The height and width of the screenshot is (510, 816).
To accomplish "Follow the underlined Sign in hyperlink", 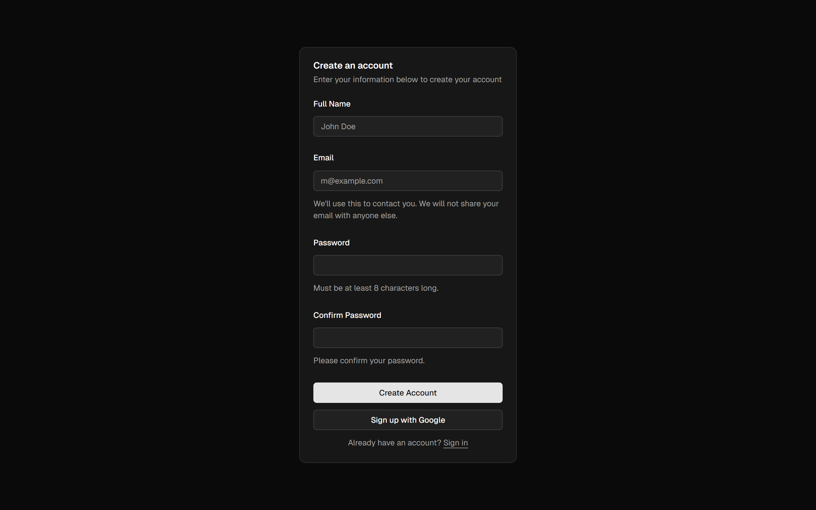I will (455, 443).
